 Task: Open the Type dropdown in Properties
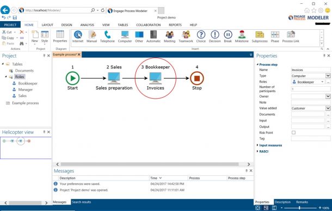coord(328,75)
